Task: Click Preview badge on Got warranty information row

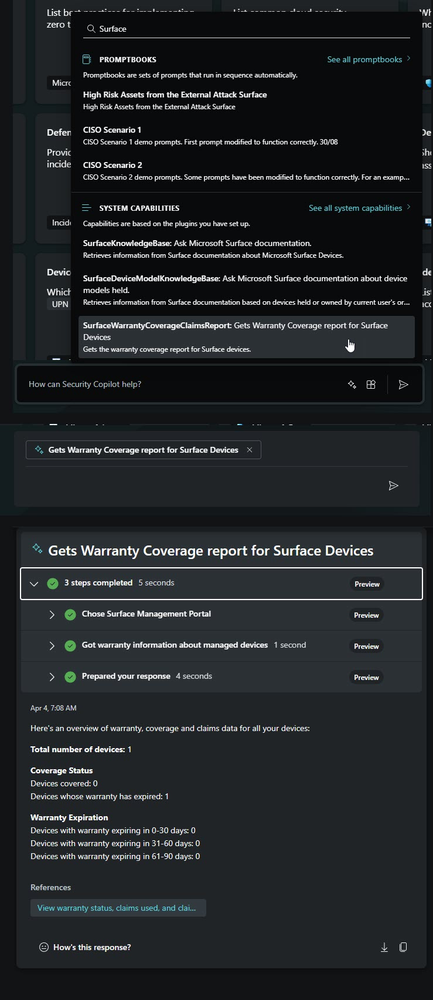Action: click(366, 647)
